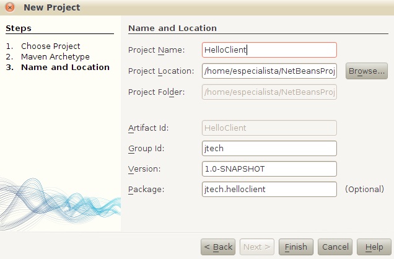Click inside the Project Name text field
The height and width of the screenshot is (259, 394).
pyautogui.click(x=269, y=50)
